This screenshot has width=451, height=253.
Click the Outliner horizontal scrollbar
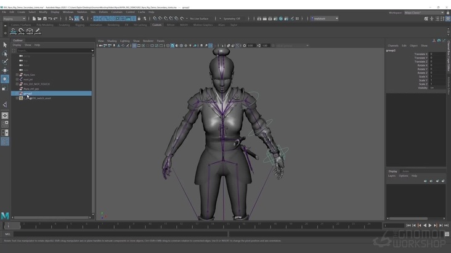coord(52,217)
